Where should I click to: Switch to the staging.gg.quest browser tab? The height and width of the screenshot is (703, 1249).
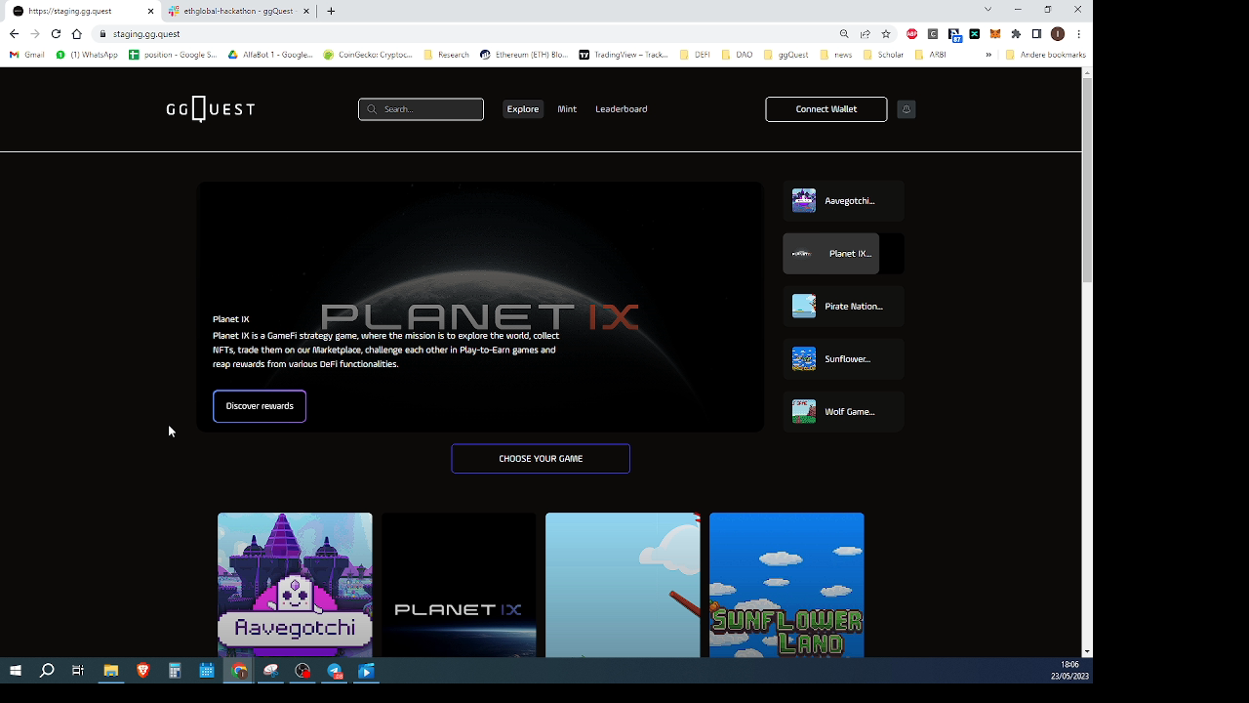tap(82, 11)
